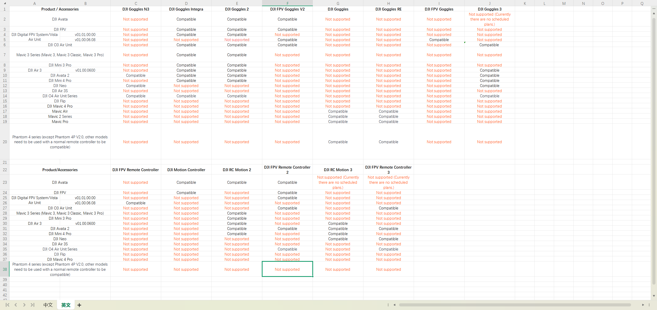
Task: Select column F header
Action: pyautogui.click(x=287, y=3)
